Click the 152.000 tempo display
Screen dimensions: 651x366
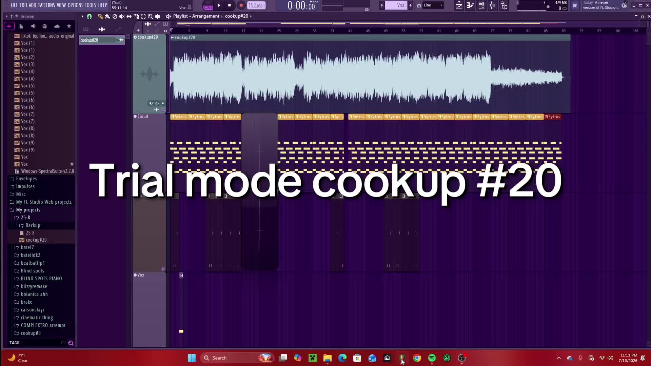click(256, 5)
